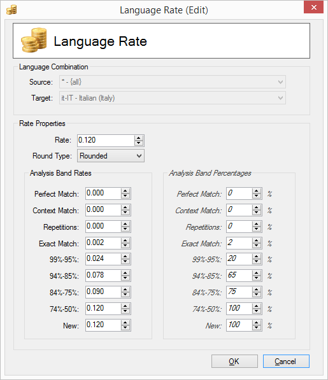Screen dimensions: 328x380
Task: Decrease the Rate value with down arrow
Action: 139,143
